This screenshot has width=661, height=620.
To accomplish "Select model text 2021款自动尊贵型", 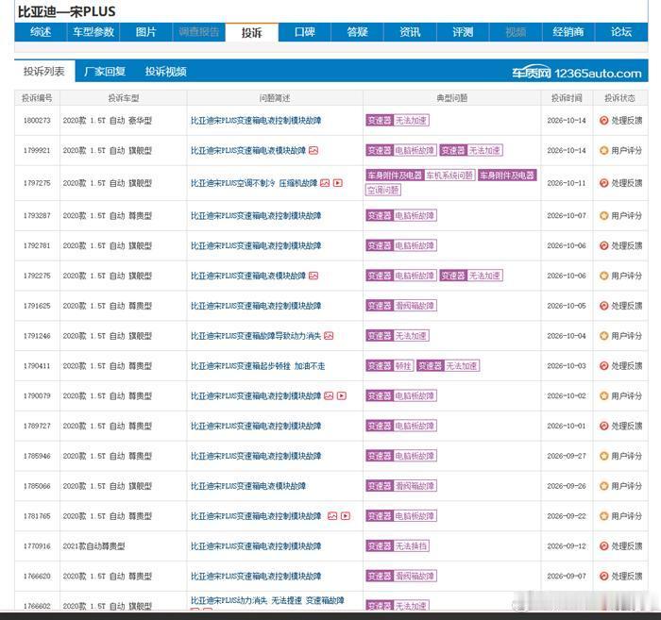I will [x=93, y=545].
